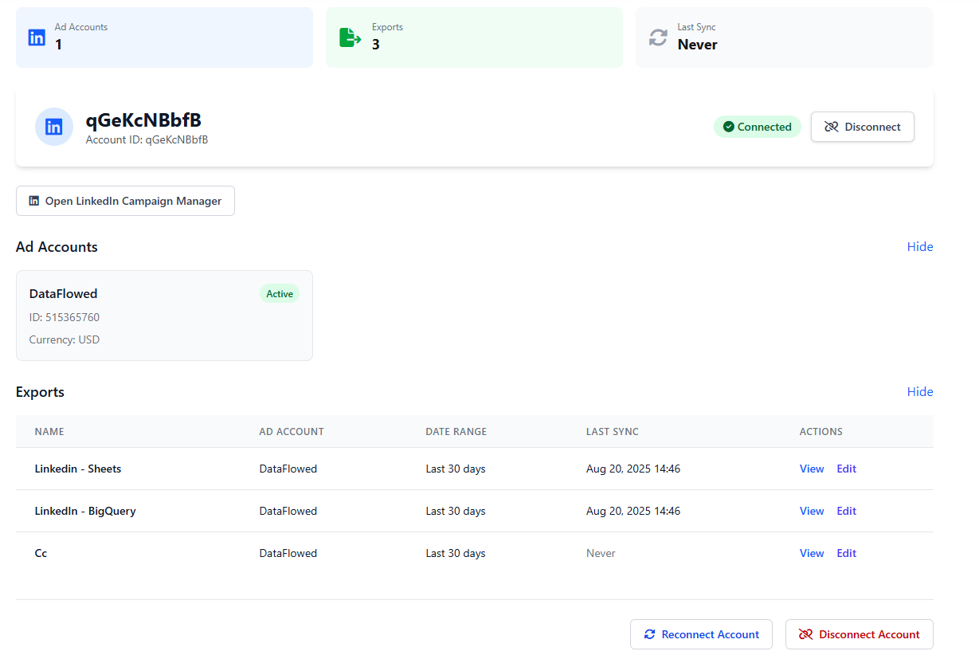Hide the Exports section
This screenshot has height=659, width=979.
[920, 391]
